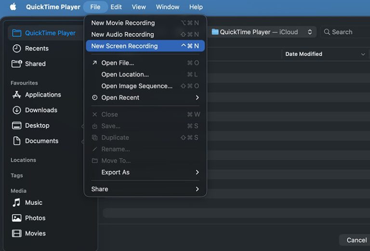Click the iCloud folder icon in location popup
Viewport: 370px width, 251px height.
pos(215,32)
